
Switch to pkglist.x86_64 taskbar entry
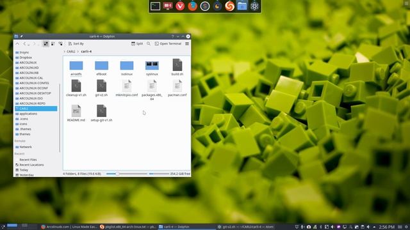[128, 227]
